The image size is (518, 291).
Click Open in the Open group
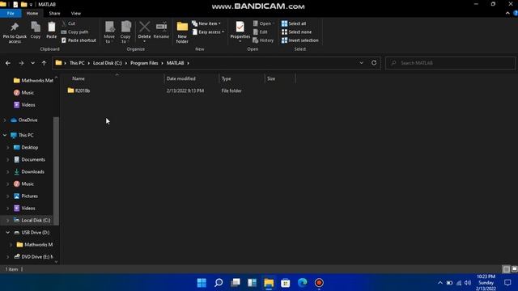click(264, 23)
